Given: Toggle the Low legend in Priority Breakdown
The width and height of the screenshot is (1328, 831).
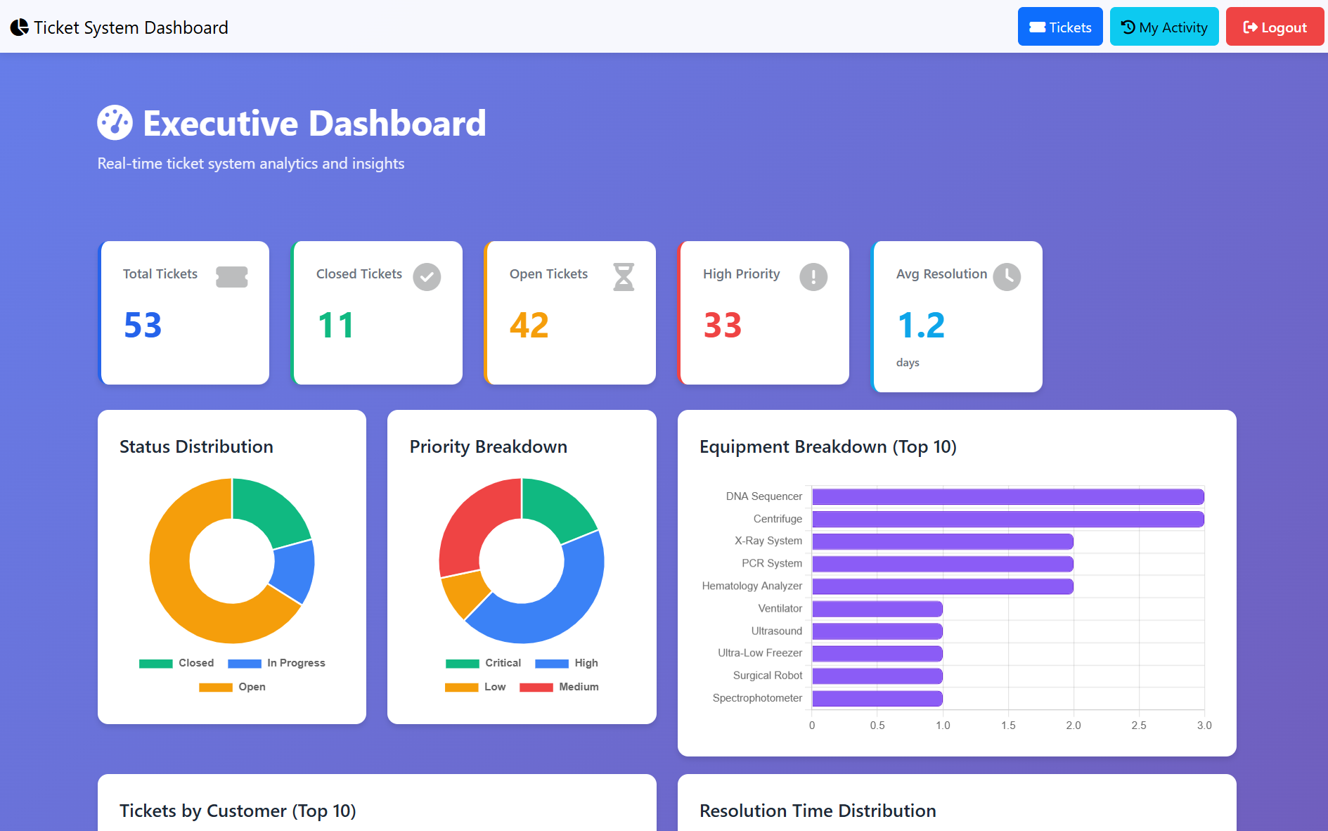Looking at the screenshot, I should click(x=476, y=687).
